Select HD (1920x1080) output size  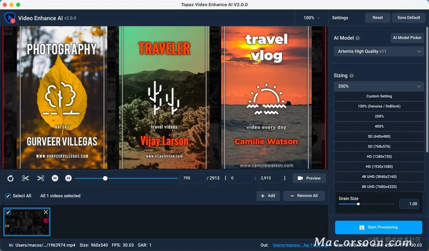(379, 166)
